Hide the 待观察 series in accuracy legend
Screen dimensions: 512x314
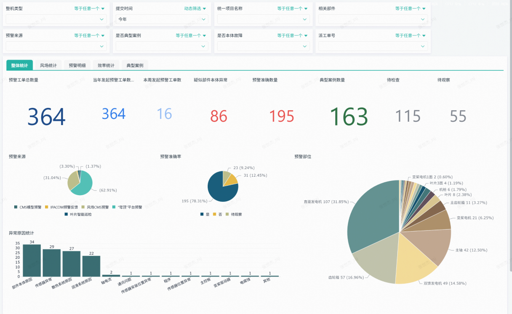[228, 215]
